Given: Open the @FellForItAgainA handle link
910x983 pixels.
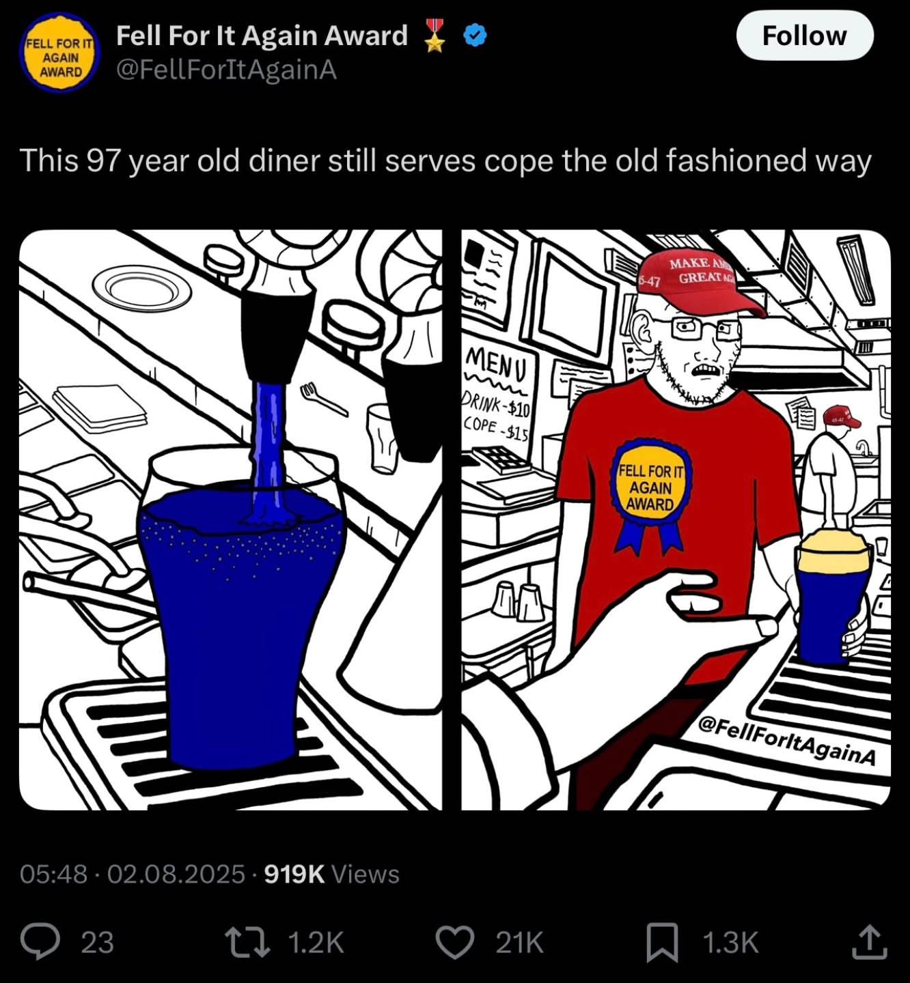Looking at the screenshot, I should pyautogui.click(x=226, y=70).
